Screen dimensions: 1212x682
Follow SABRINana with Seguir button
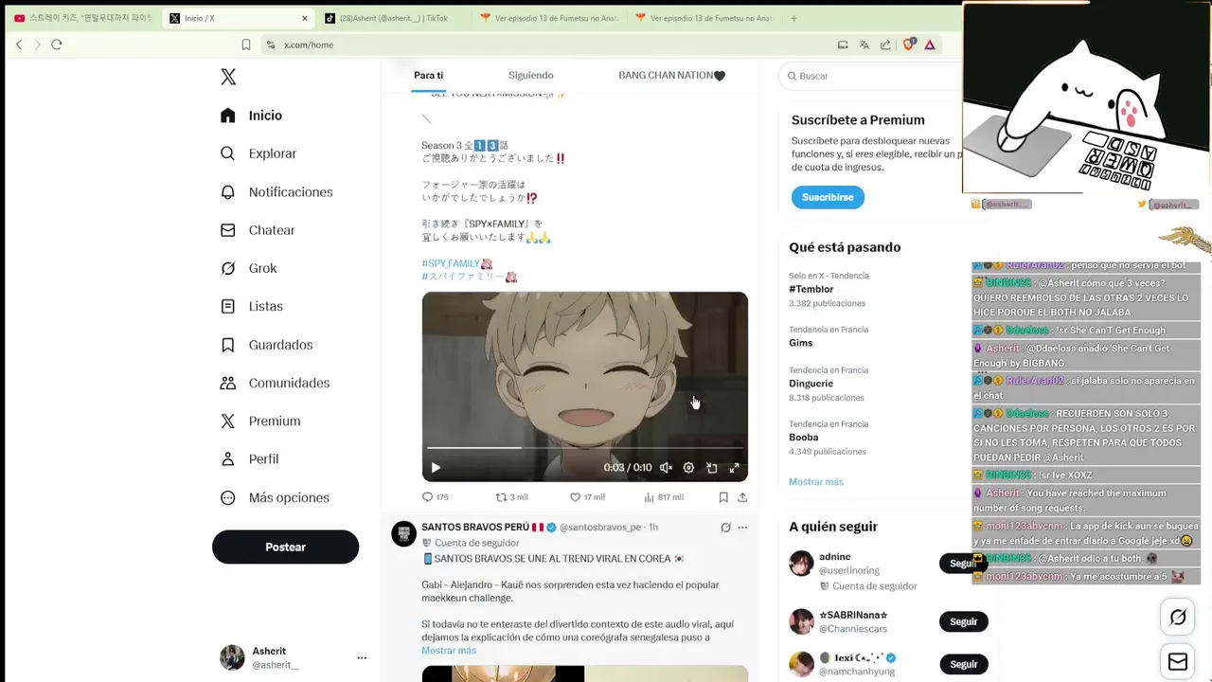click(963, 621)
